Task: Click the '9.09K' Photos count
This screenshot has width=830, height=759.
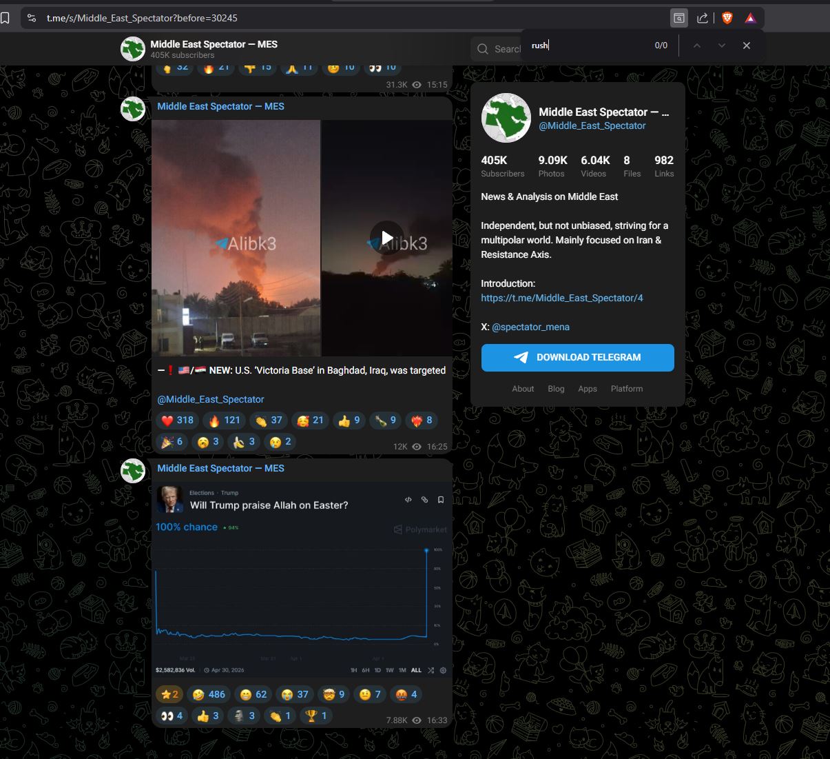Action: [552, 160]
